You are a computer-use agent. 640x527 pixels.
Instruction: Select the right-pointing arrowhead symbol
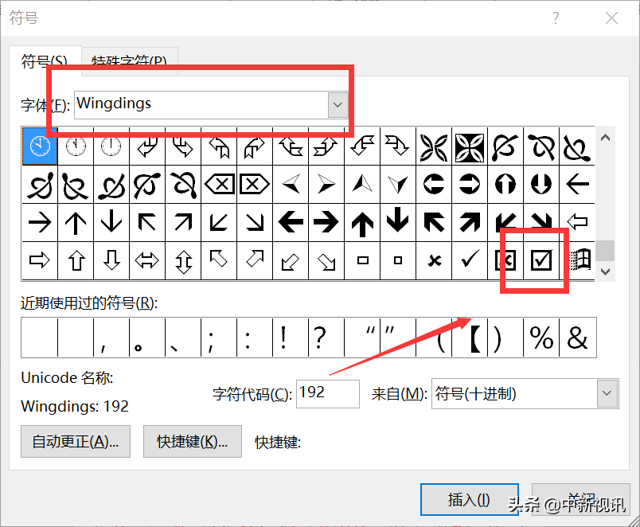point(326,185)
